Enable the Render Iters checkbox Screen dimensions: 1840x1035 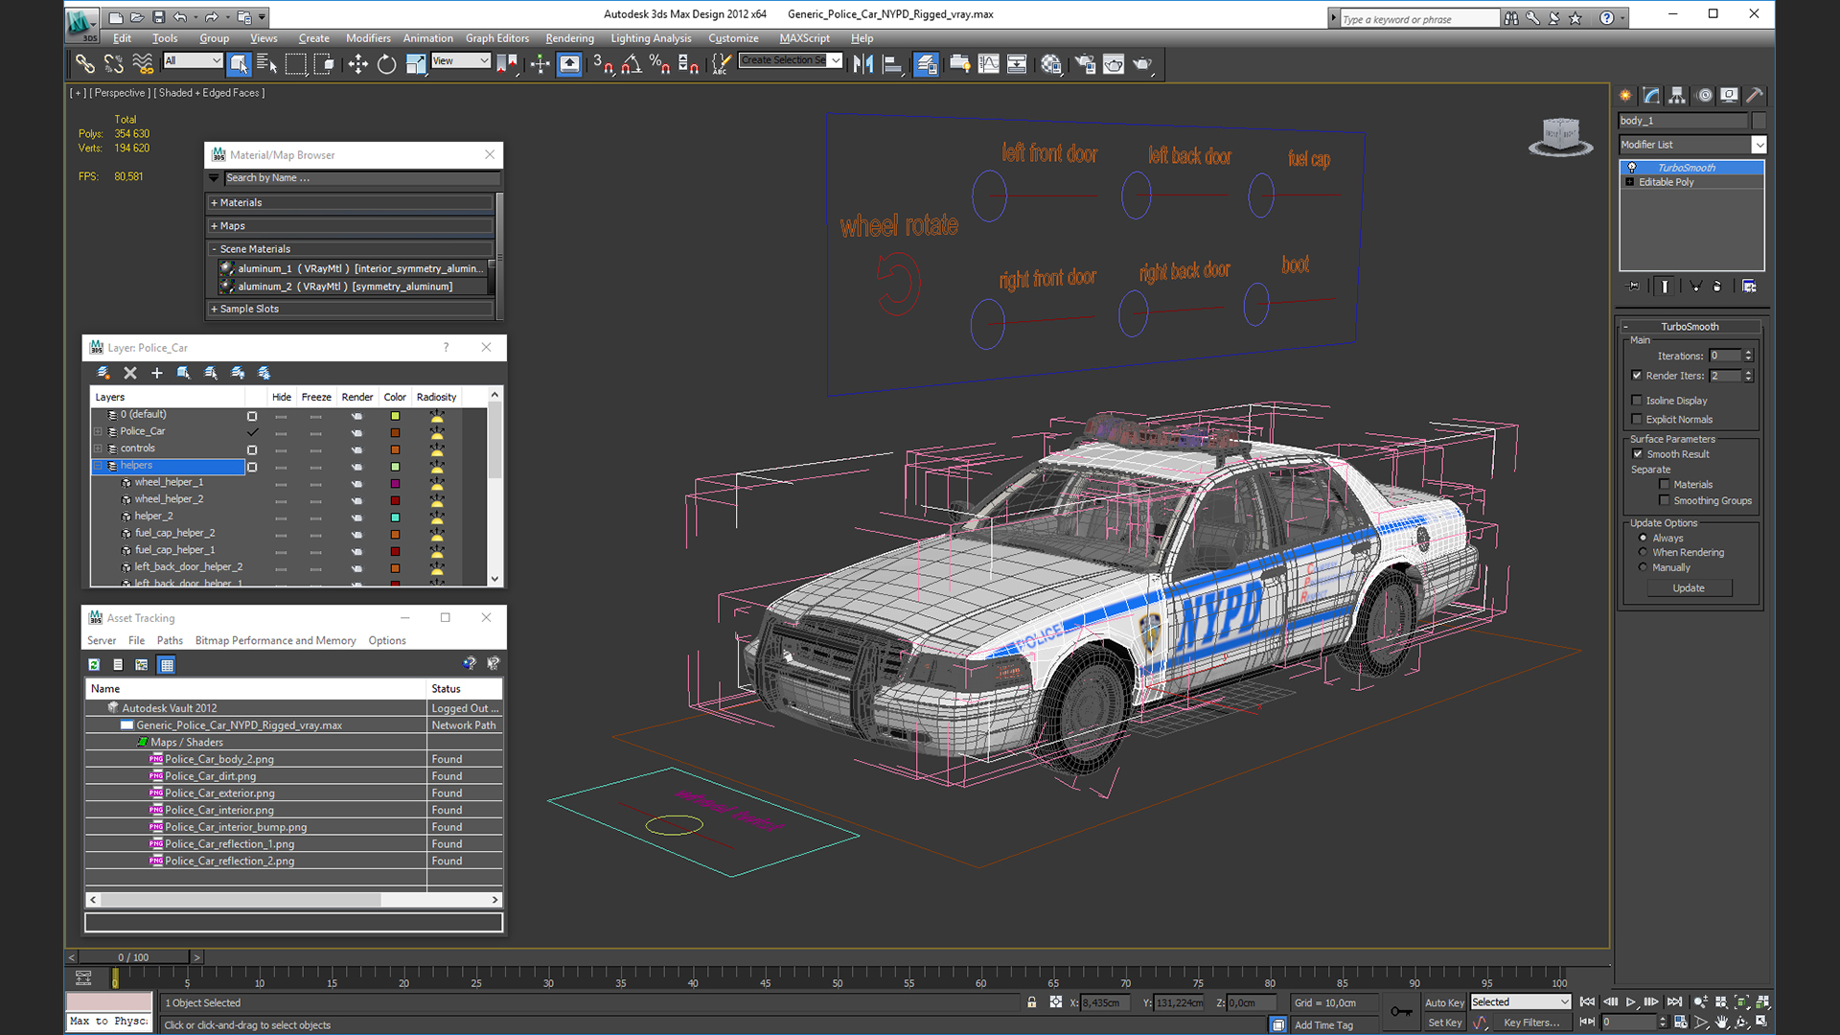1637,376
